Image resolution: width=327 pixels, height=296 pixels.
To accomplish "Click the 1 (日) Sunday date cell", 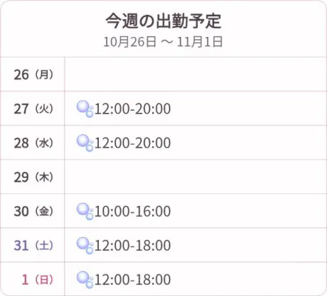I will [x=33, y=279].
